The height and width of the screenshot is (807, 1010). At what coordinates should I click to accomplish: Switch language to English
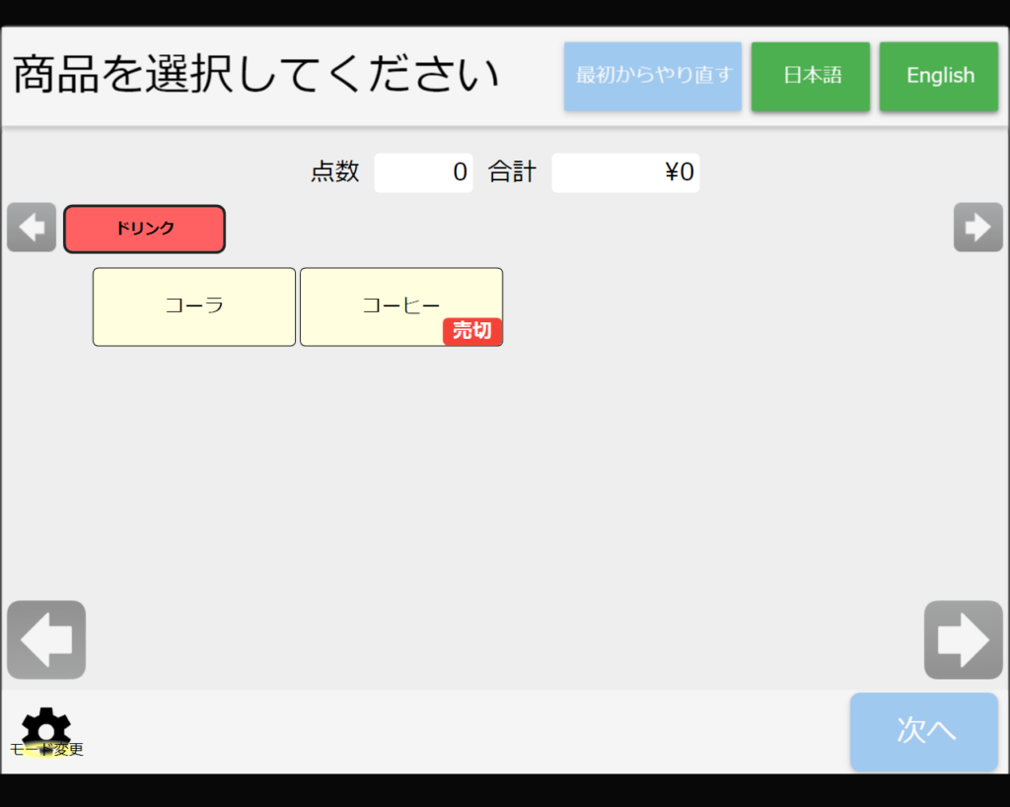pyautogui.click(x=939, y=76)
